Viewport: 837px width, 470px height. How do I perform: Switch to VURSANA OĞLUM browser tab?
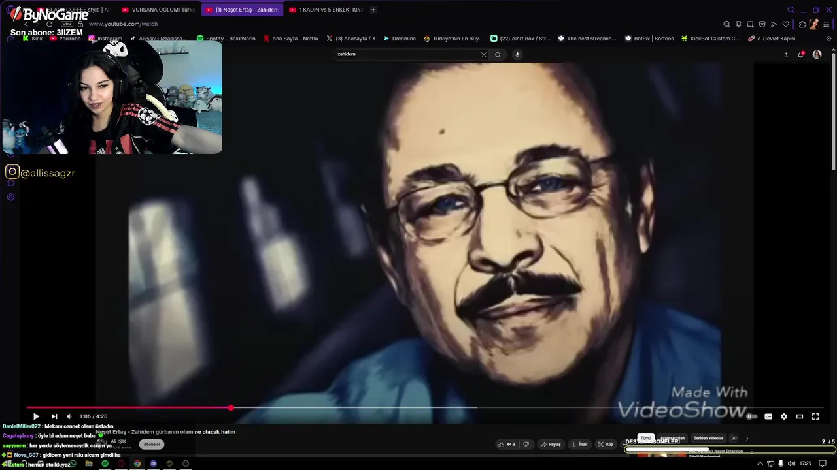click(x=158, y=10)
